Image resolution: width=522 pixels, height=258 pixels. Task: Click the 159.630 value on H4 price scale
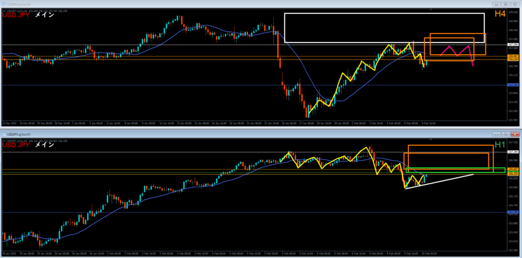pos(513,12)
